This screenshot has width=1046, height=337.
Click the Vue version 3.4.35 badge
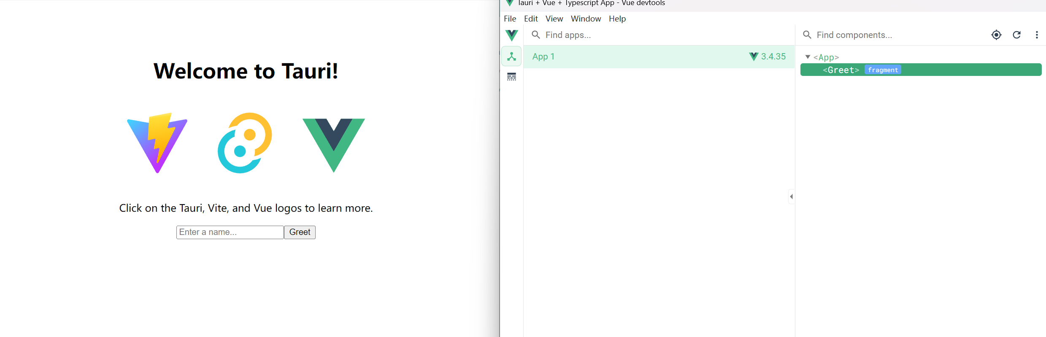[768, 57]
